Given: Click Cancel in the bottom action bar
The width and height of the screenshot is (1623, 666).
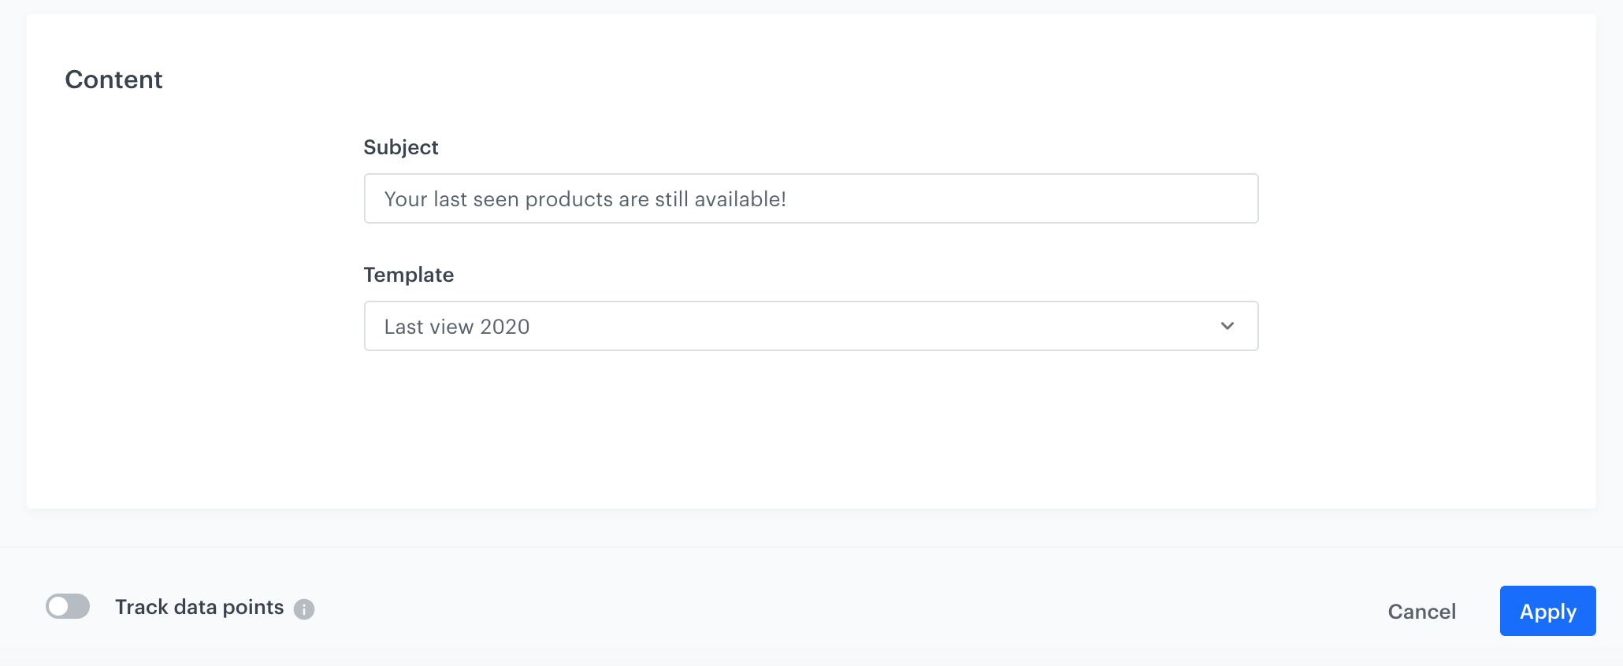Looking at the screenshot, I should click(x=1421, y=611).
